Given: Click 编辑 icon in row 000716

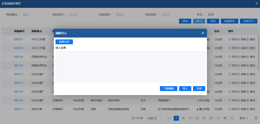Looking at the screenshot, I should click(x=239, y=101).
